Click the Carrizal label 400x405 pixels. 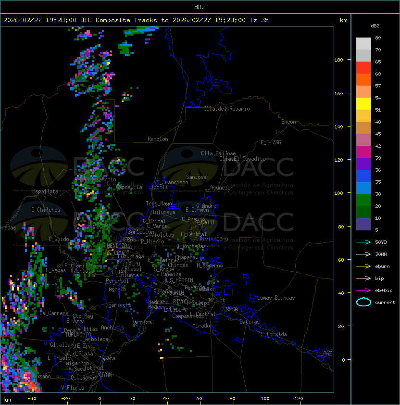point(143,322)
